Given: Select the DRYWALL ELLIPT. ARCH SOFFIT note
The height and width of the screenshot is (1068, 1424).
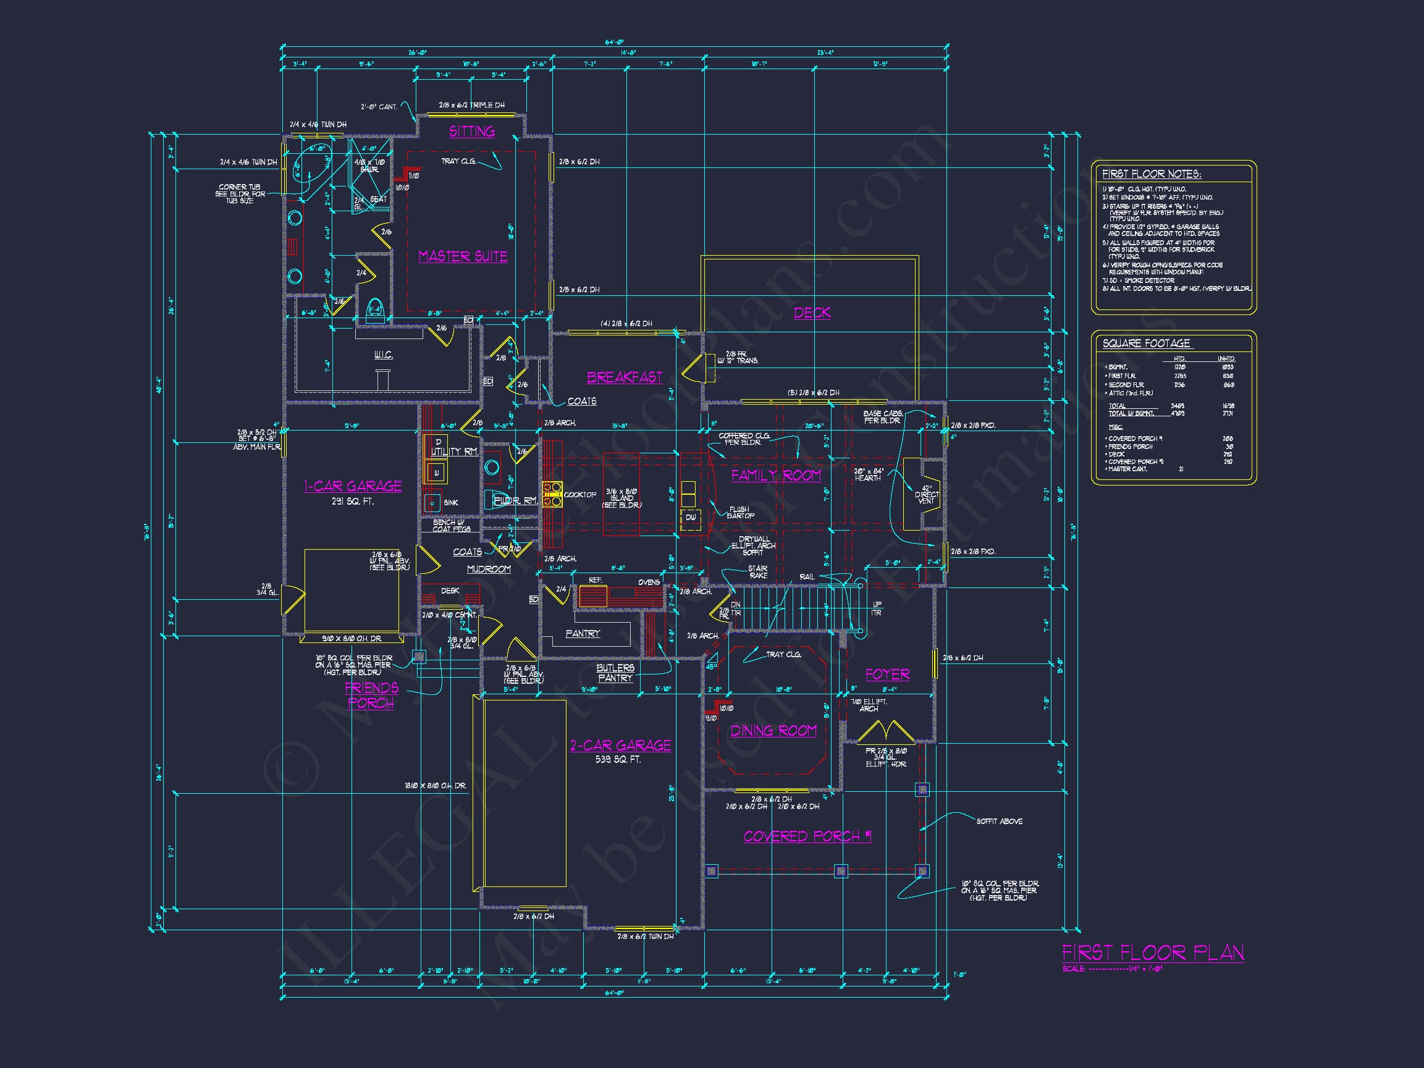Looking at the screenshot, I should point(753,546).
